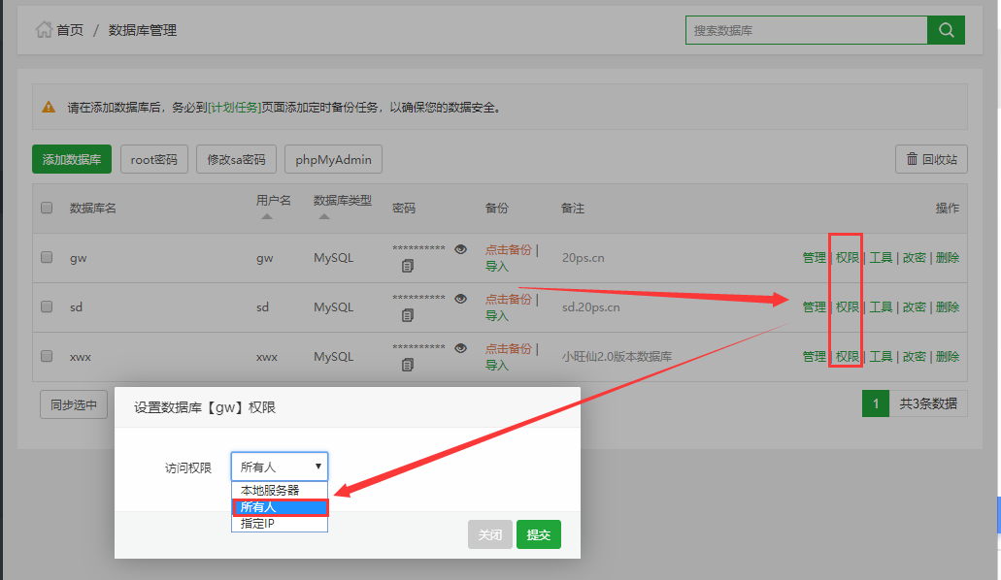The image size is (1001, 580).
Task: Sort by 数据库类型 column arrow
Action: [324, 216]
